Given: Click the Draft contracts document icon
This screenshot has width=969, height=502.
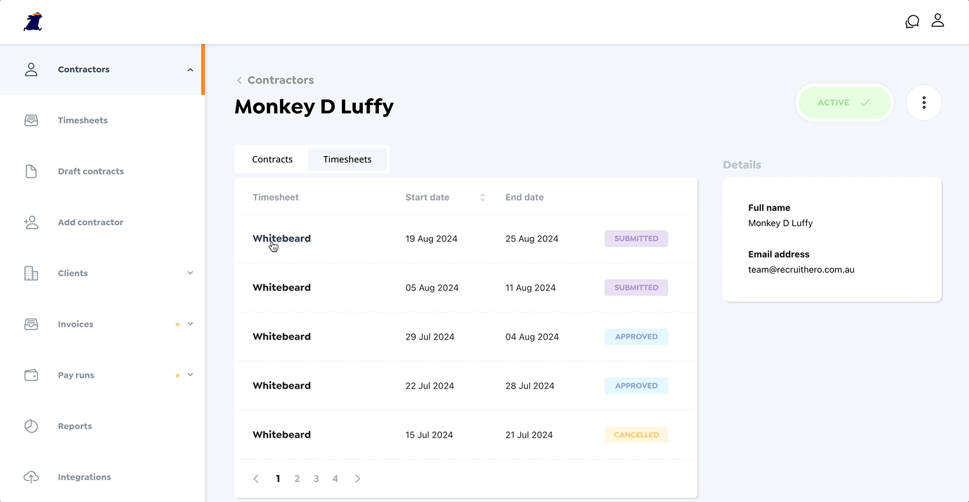Looking at the screenshot, I should tap(31, 171).
